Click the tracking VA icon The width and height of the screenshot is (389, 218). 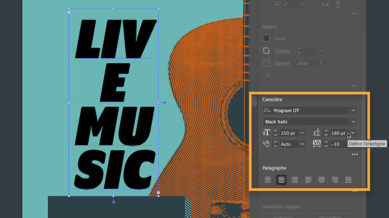point(316,144)
